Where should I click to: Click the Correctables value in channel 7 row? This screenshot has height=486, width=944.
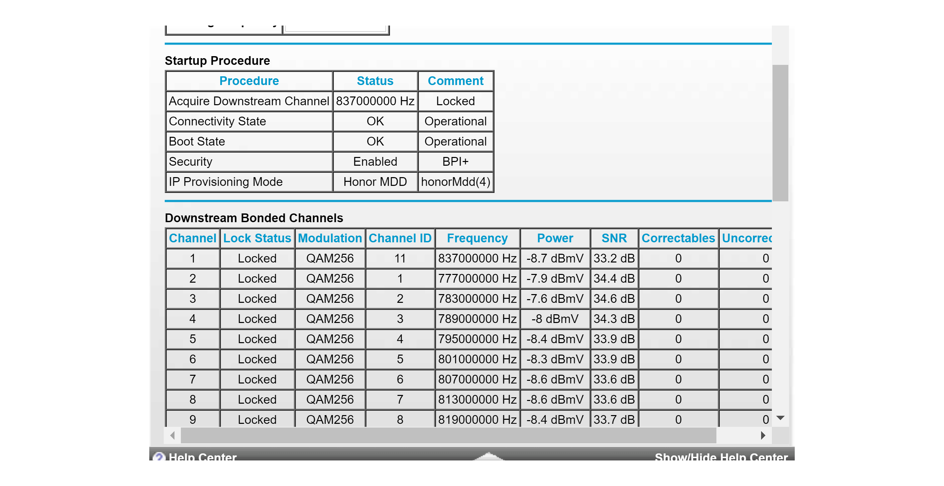tap(678, 379)
